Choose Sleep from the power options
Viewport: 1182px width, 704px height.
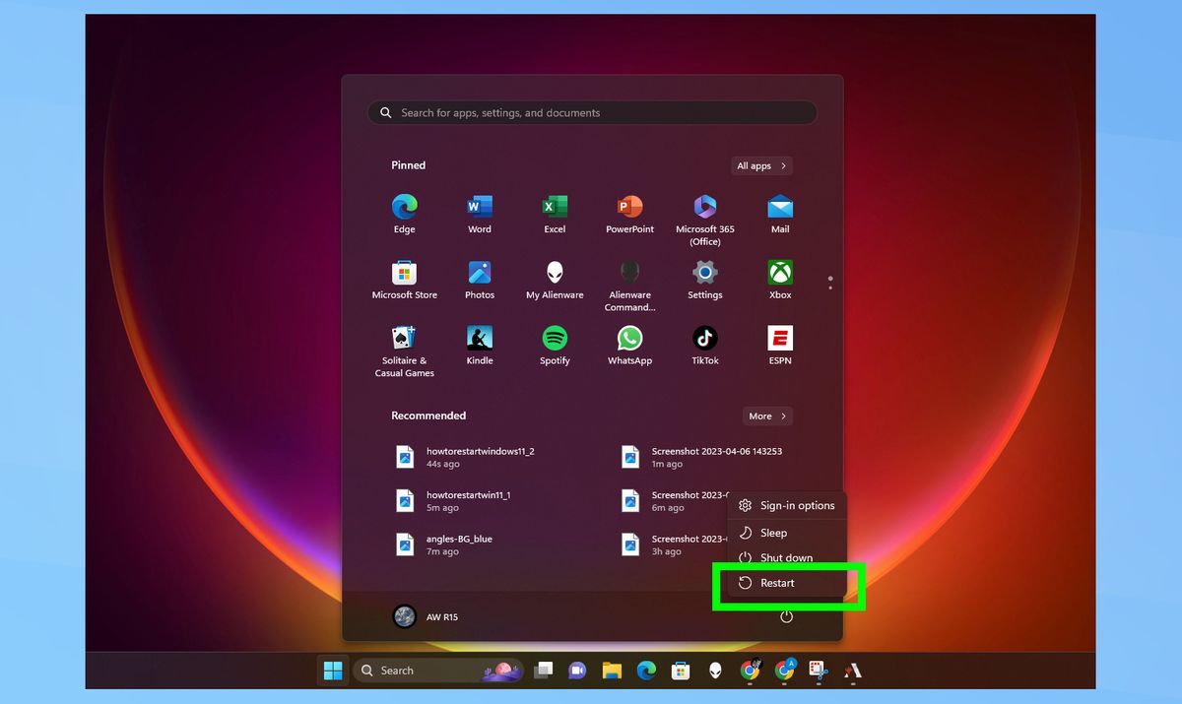(772, 532)
